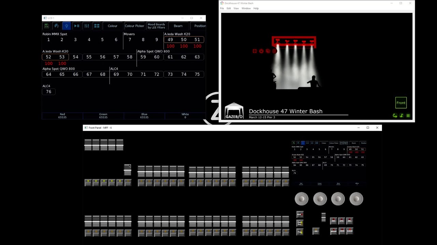Select fixture 64 under Alpha Spot QWO 800
437x245 pixels.
(x=48, y=75)
